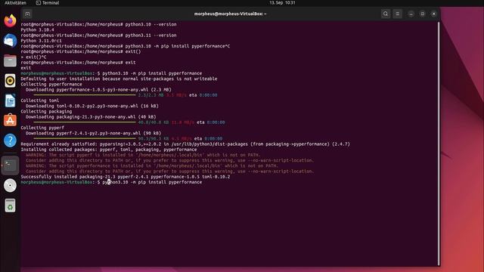This screenshot has width=484, height=272.
Task: Launch Thunderbird mail from the dock
Action: click(x=10, y=41)
